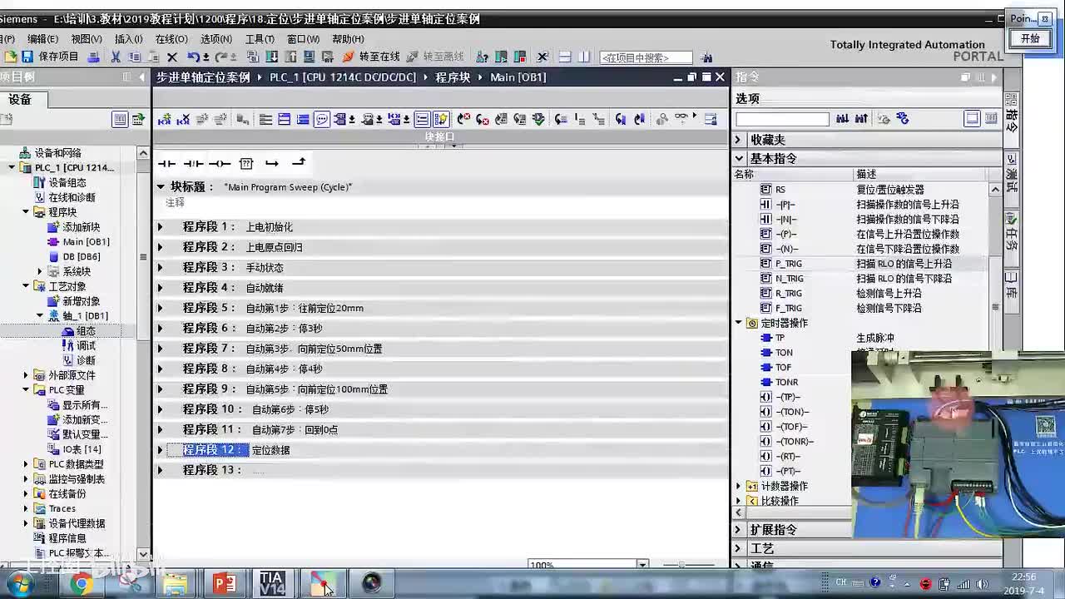The image size is (1065, 599).
Task: Insert a normally open contact instruction
Action: point(166,163)
